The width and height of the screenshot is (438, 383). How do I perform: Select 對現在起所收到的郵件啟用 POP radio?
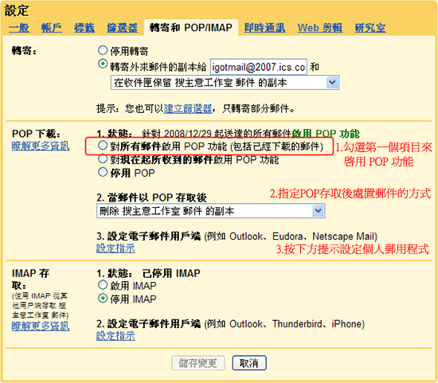(x=103, y=158)
